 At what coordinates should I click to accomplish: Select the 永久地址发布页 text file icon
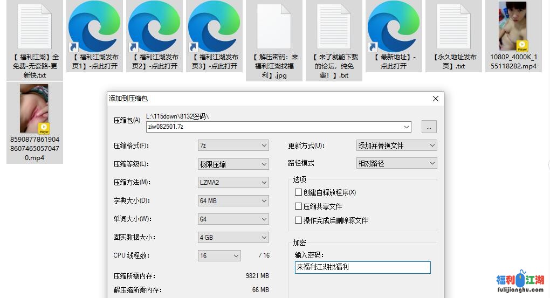[453, 27]
